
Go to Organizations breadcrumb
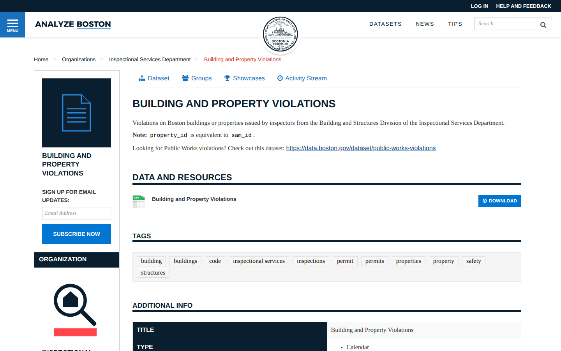[x=79, y=59]
